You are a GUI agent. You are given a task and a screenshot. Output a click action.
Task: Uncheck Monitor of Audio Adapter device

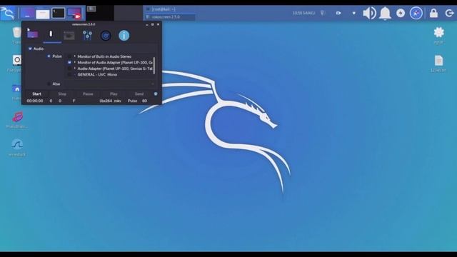coord(69,62)
